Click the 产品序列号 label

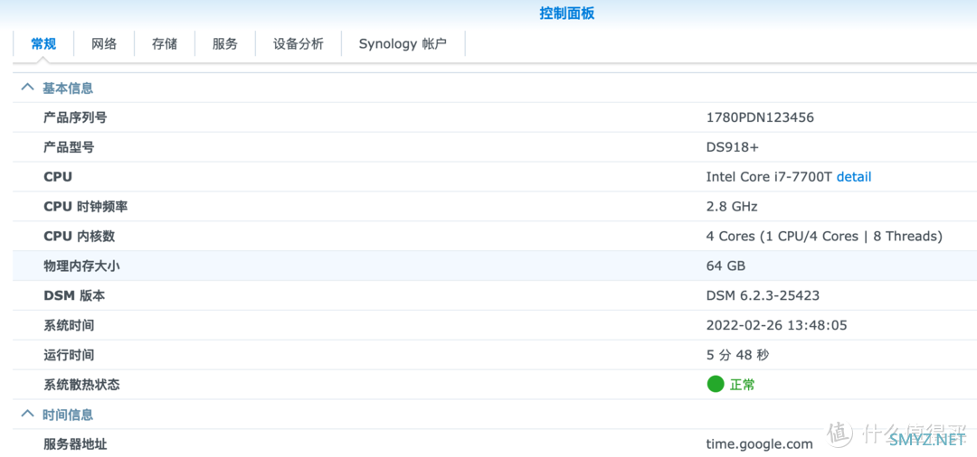[x=75, y=117]
